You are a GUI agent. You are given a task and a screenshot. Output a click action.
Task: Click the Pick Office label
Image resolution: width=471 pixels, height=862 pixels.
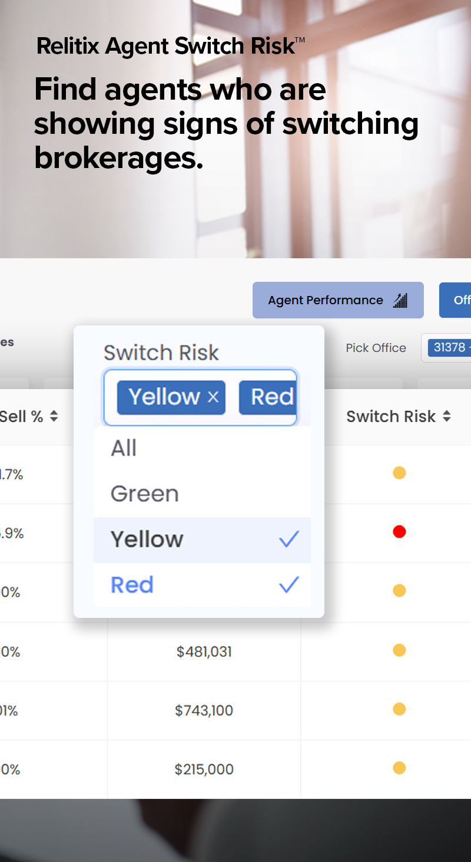(x=376, y=348)
